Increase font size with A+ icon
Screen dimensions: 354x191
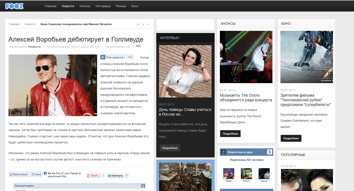pyautogui.click(x=138, y=24)
